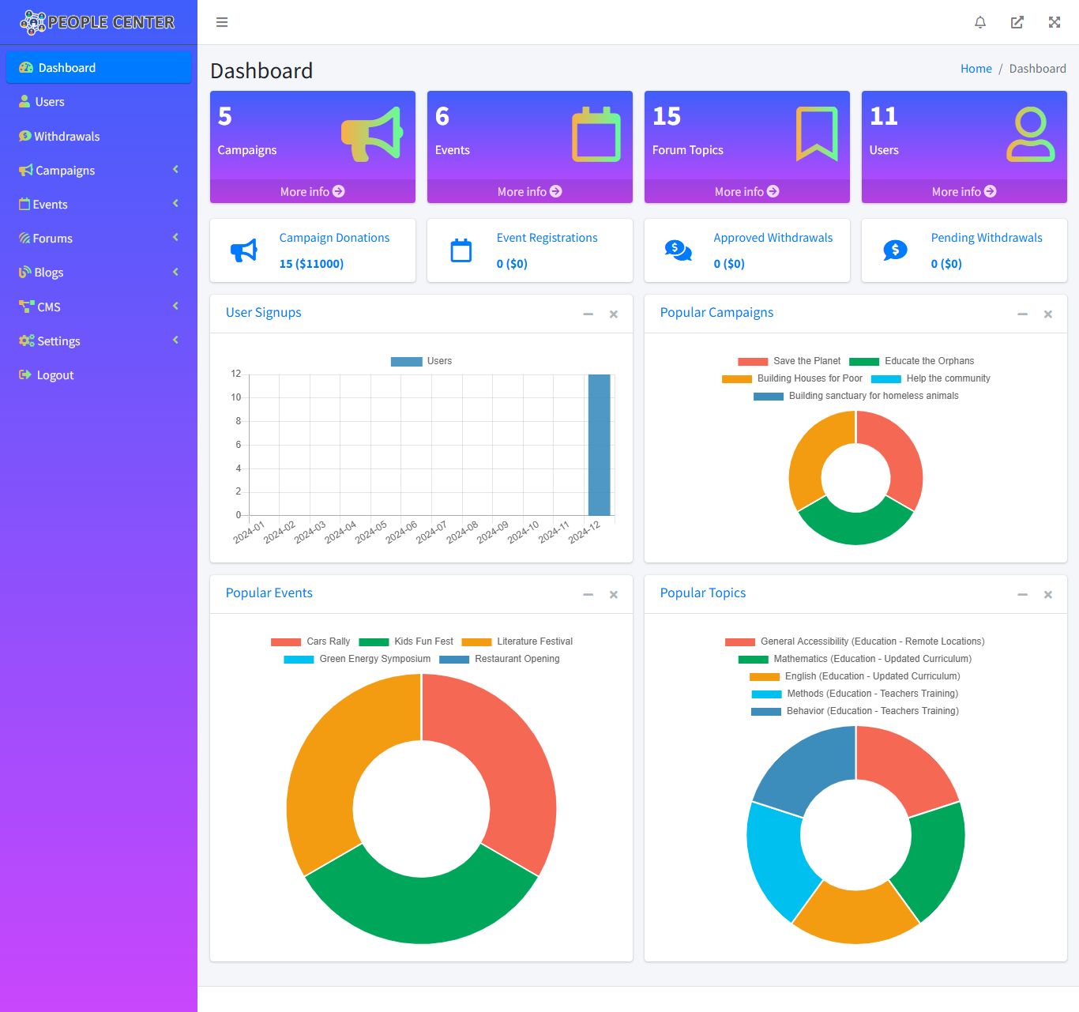Viewport: 1079px width, 1012px height.
Task: Close the Popular Campaigns panel
Action: click(1048, 314)
